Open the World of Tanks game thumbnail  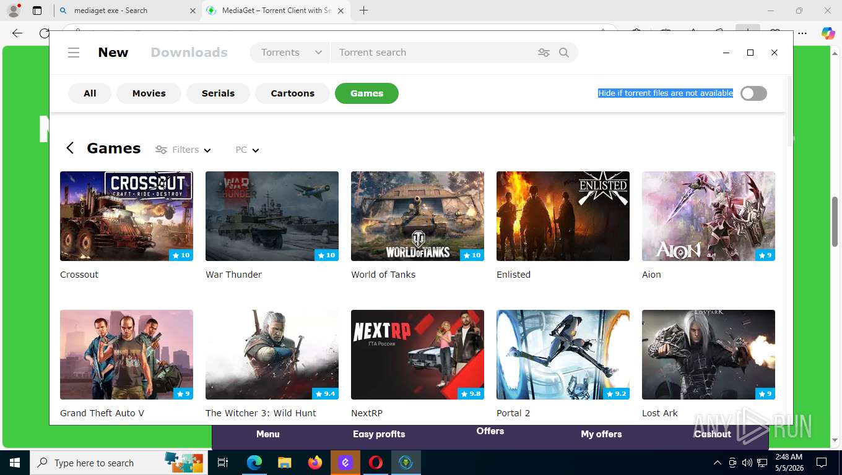point(417,216)
